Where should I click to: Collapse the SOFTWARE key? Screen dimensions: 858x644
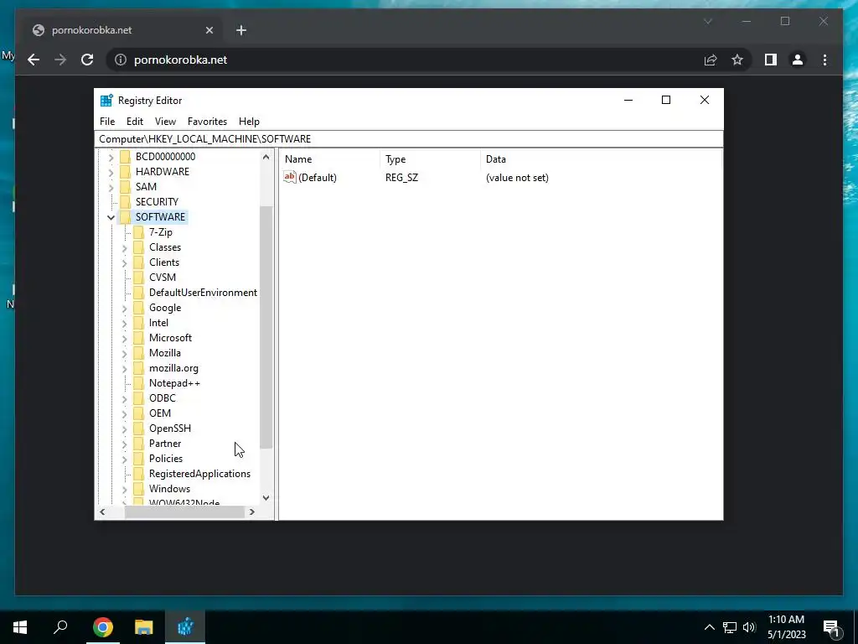point(111,217)
